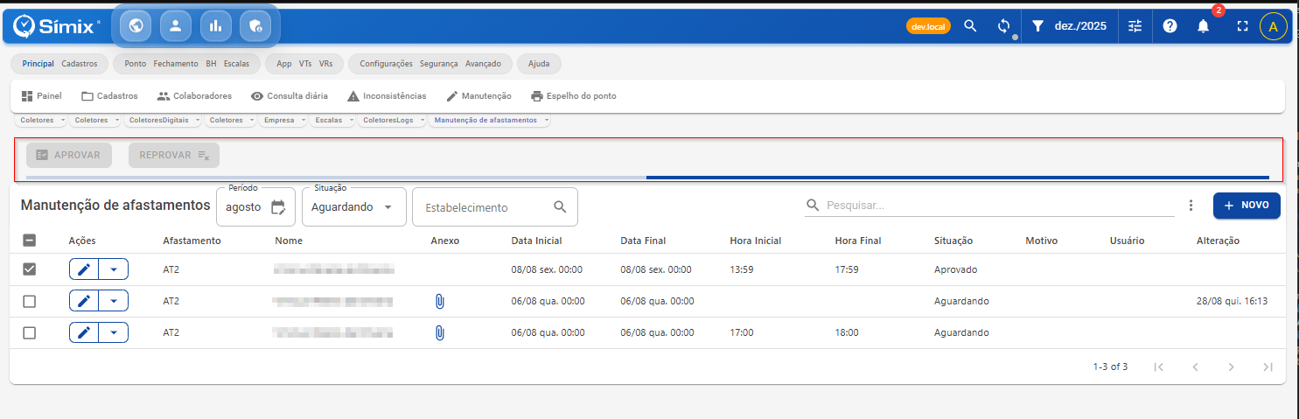This screenshot has width=1299, height=419.
Task: Check the row altered 28/08 qui. 16:13
Action: pos(29,301)
